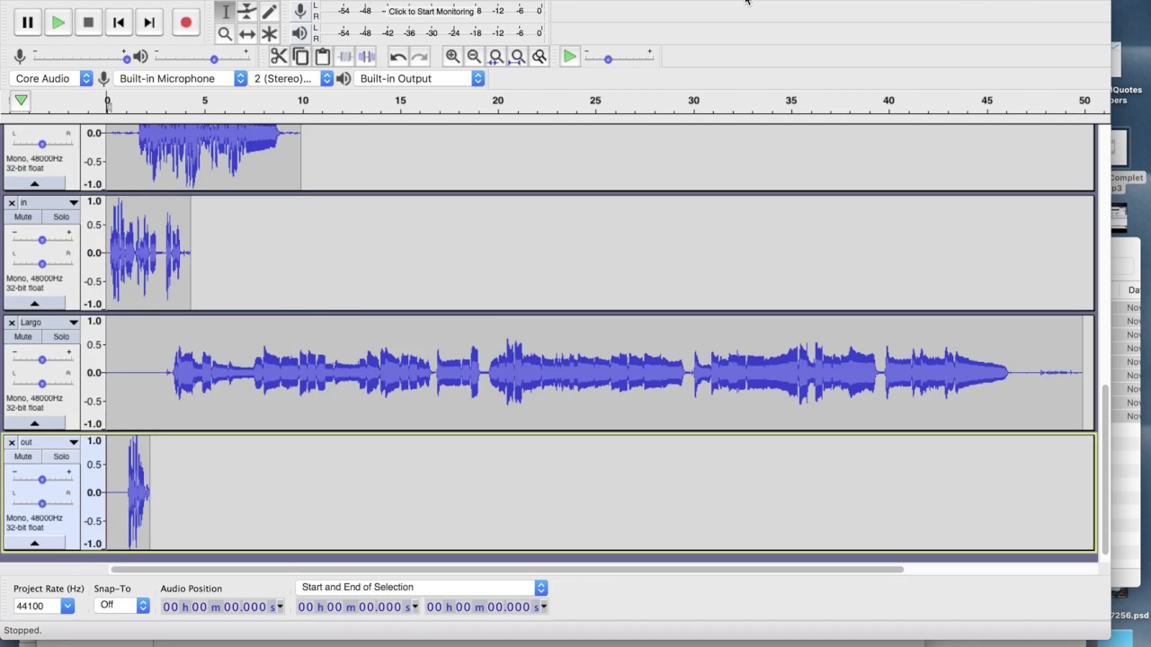
Task: Pause playback with the Pause button
Action: click(27, 22)
